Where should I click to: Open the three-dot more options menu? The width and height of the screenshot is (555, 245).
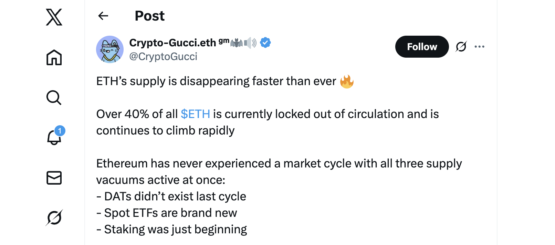[479, 47]
